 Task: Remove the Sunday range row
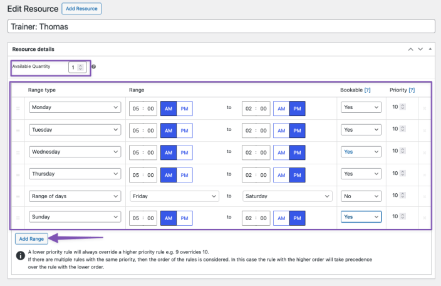pos(425,218)
